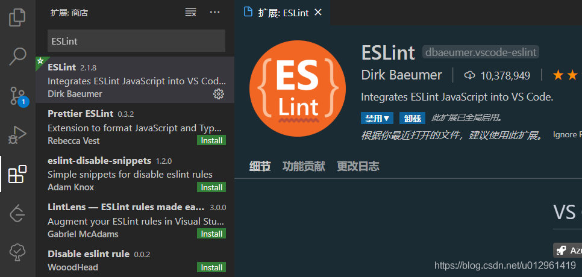Click the Gabriel McAdams author name
Viewport: 582px width, 277px height.
(83, 234)
